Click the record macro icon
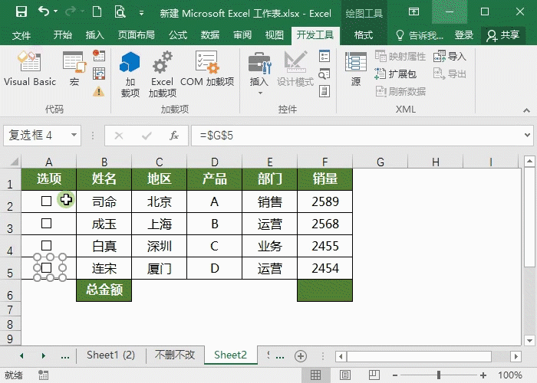537x383 pixels. point(99,55)
